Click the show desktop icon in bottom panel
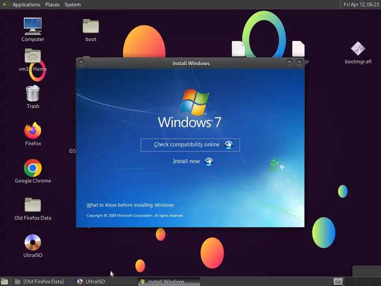This screenshot has width=381, height=286. tap(4, 282)
